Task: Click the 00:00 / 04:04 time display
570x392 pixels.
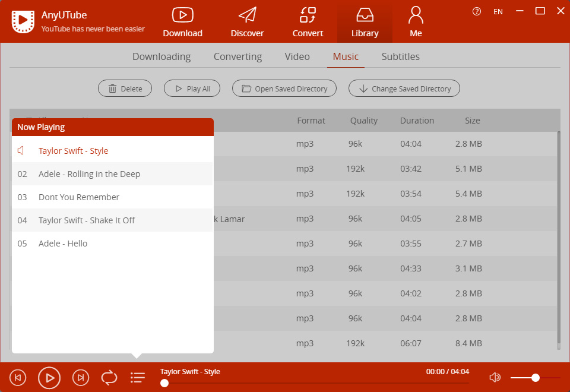Action: click(x=447, y=372)
